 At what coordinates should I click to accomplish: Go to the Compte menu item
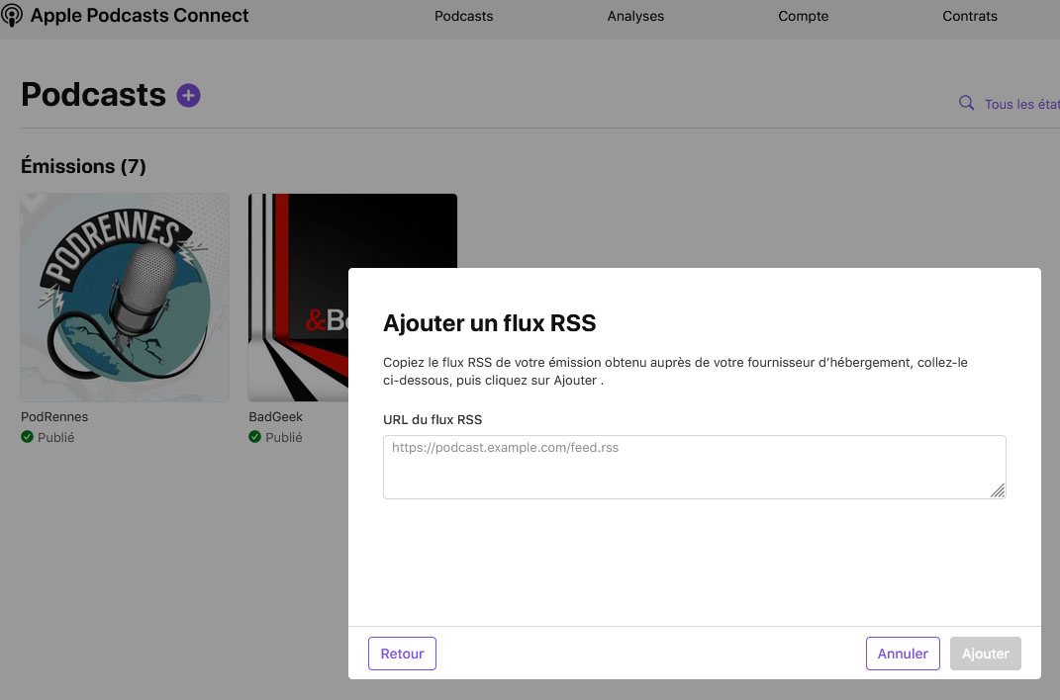(x=803, y=16)
